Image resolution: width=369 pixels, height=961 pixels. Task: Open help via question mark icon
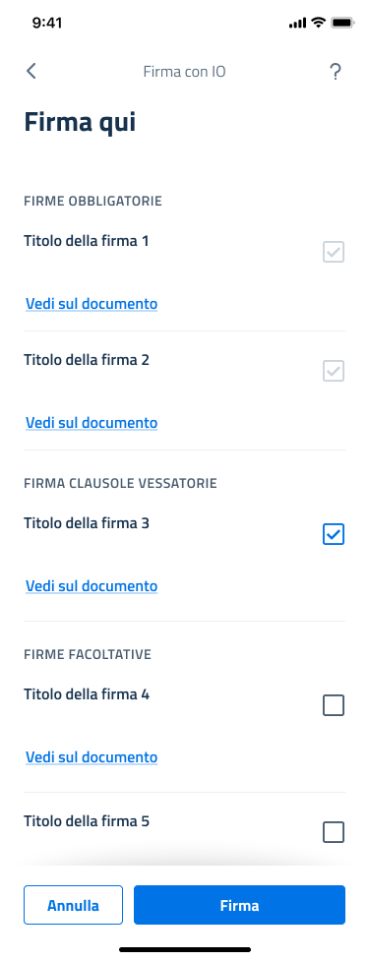(x=335, y=72)
